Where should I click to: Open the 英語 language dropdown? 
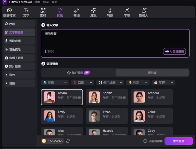[x=55, y=82]
